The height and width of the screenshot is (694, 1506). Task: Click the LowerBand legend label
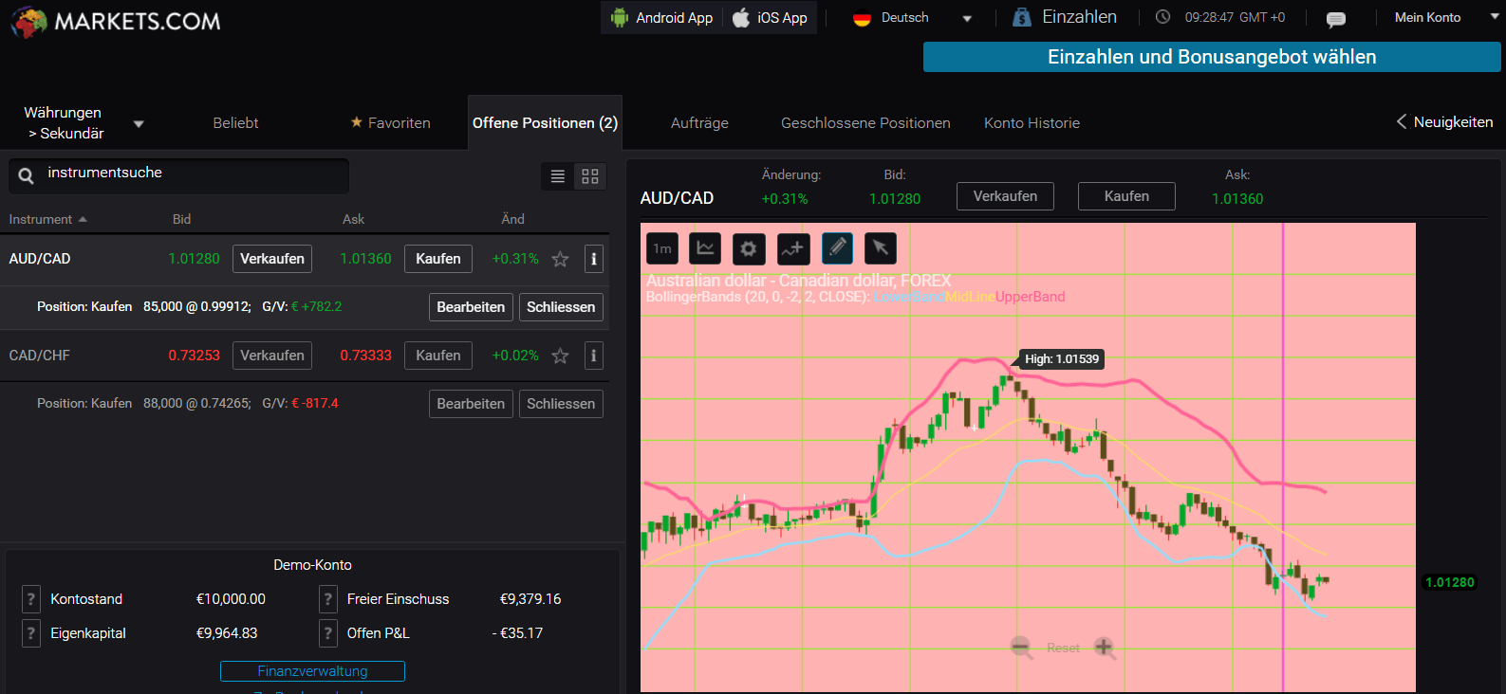coord(909,297)
